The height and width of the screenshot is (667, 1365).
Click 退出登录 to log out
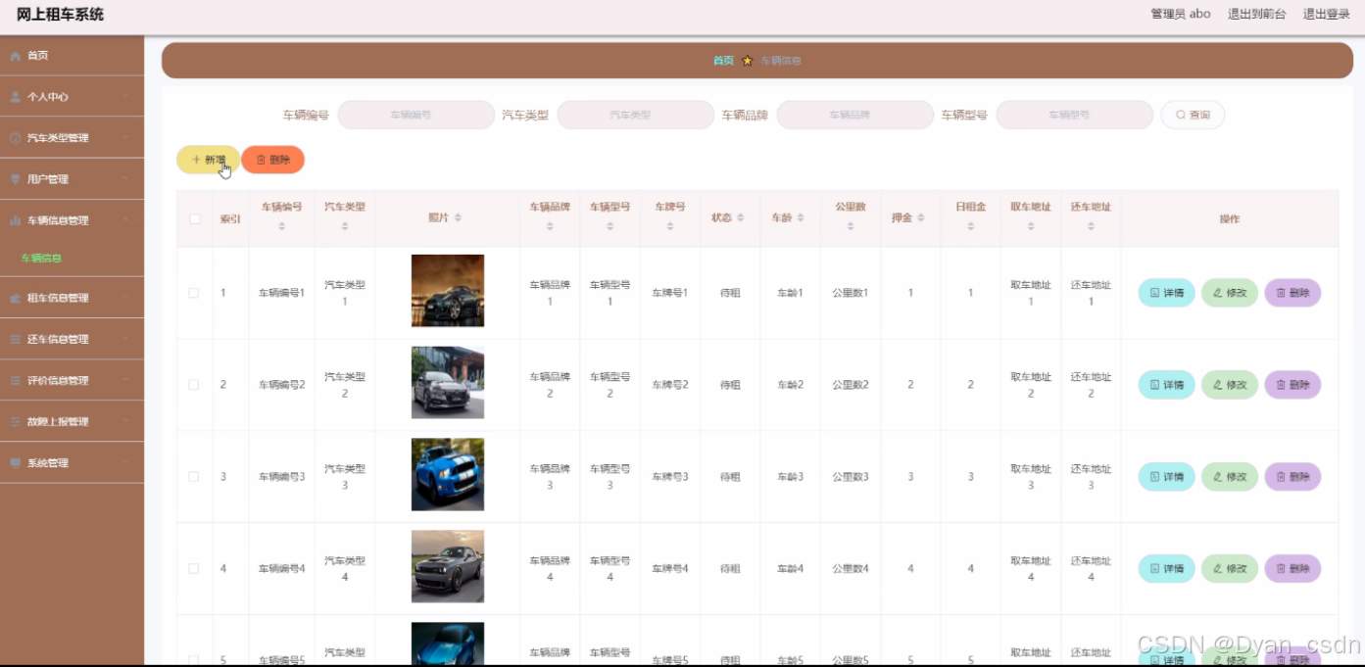pyautogui.click(x=1326, y=14)
